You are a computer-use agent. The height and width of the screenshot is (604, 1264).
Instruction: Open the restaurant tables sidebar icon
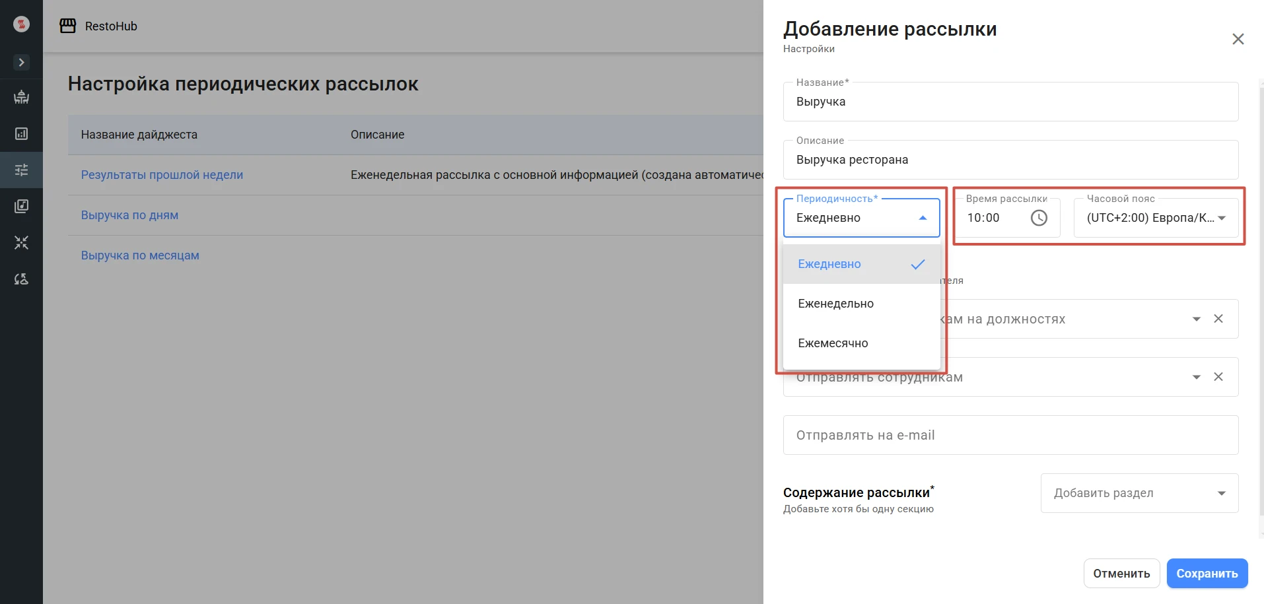point(21,97)
